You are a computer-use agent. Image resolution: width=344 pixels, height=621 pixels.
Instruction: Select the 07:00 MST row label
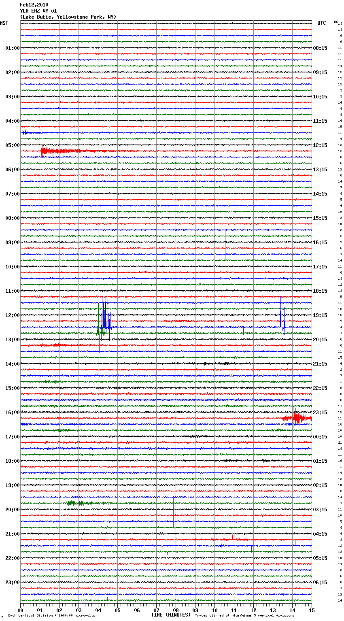[x=13, y=194]
